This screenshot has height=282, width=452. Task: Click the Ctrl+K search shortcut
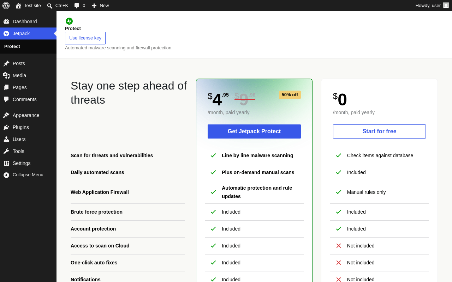58,6
